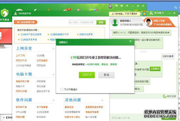This screenshot has height=121, width=180.
Task: Open the QQ面板链接打不开 suggestion
Action: pyautogui.click(x=59, y=34)
